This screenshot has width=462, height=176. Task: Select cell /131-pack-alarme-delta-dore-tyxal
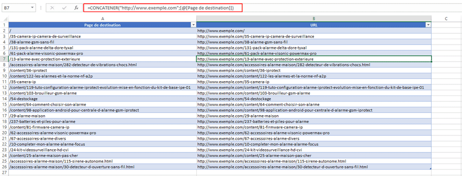point(102,47)
